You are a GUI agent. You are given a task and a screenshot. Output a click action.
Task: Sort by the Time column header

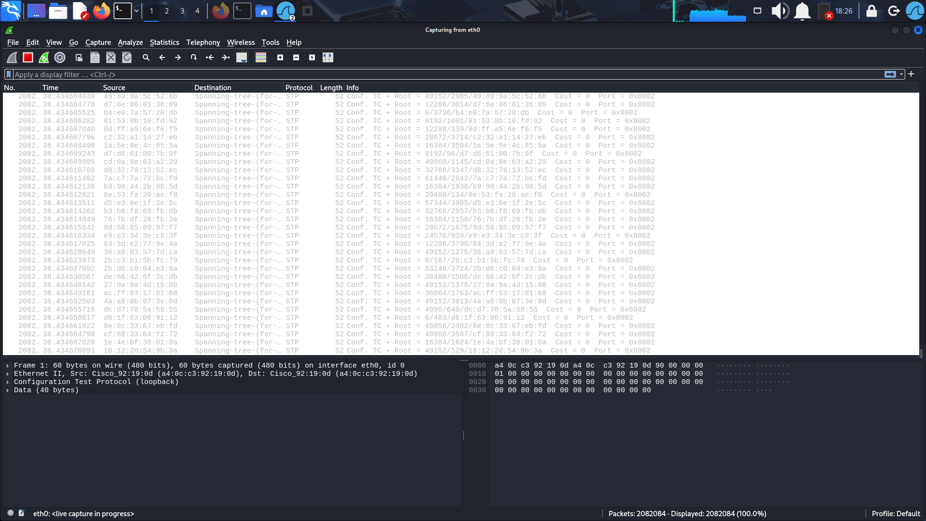coord(70,88)
